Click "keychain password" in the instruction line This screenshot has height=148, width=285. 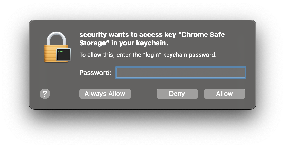(190, 55)
